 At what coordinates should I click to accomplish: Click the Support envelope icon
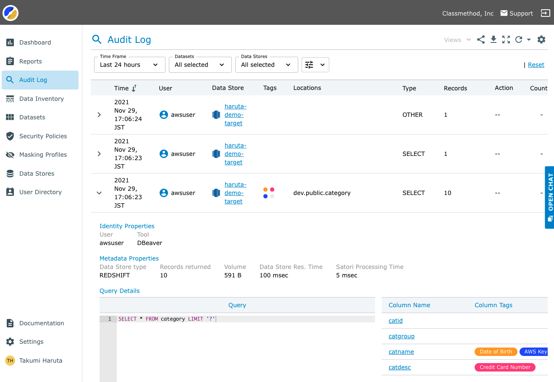pyautogui.click(x=504, y=13)
